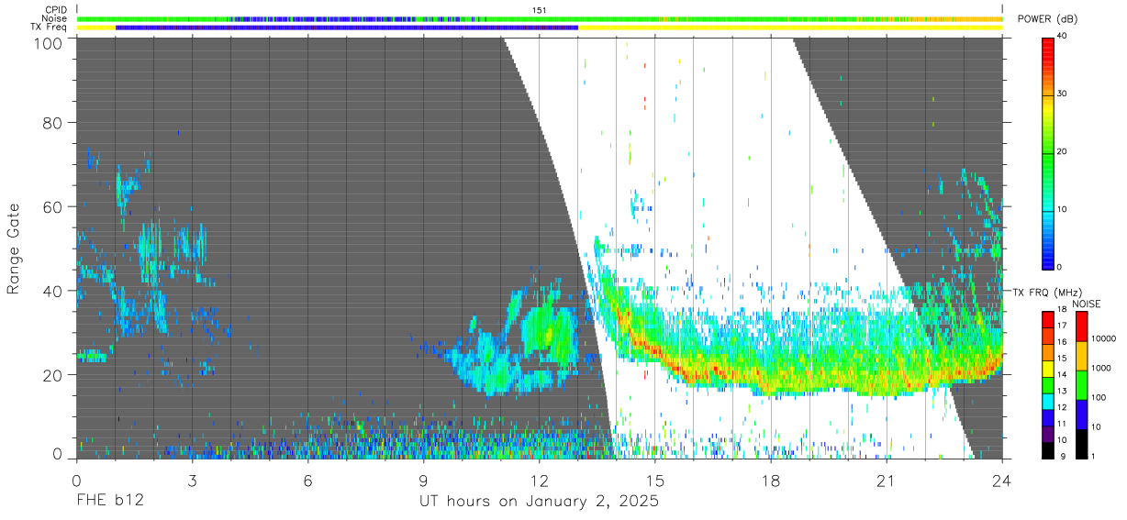Click the 100 tick on Range Gate axis
1127x520 pixels.
(50, 42)
